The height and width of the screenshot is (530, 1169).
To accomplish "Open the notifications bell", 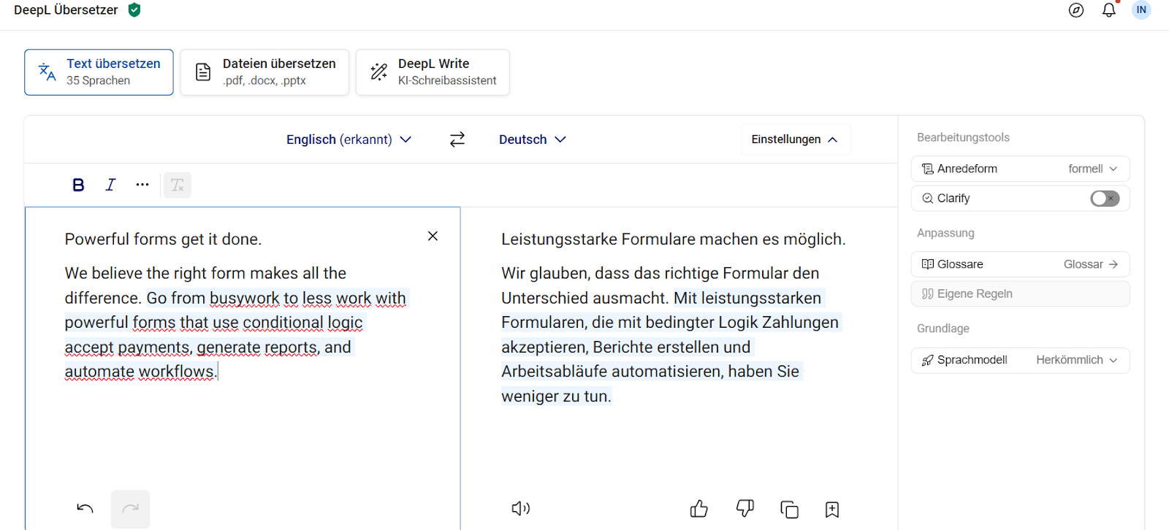I will point(1108,10).
